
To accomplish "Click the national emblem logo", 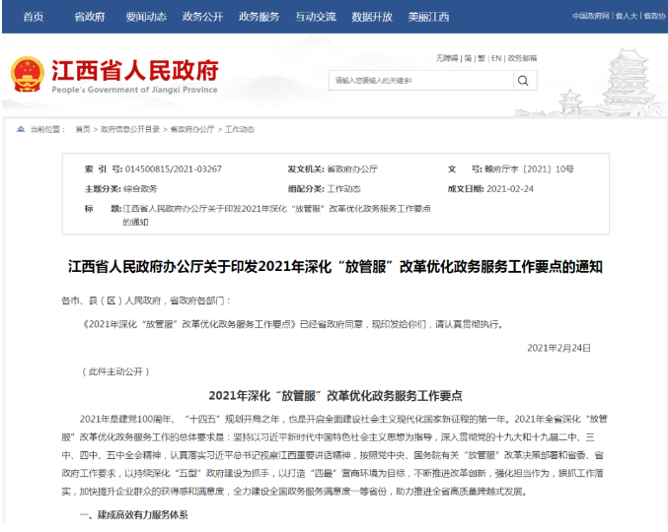I will click(x=28, y=75).
